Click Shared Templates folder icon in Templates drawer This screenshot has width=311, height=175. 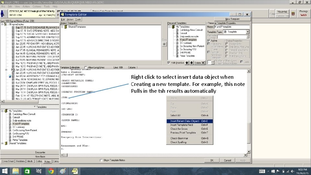click(6, 143)
